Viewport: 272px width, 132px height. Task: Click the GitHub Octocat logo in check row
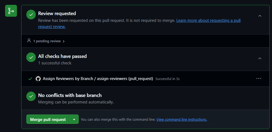(38, 79)
